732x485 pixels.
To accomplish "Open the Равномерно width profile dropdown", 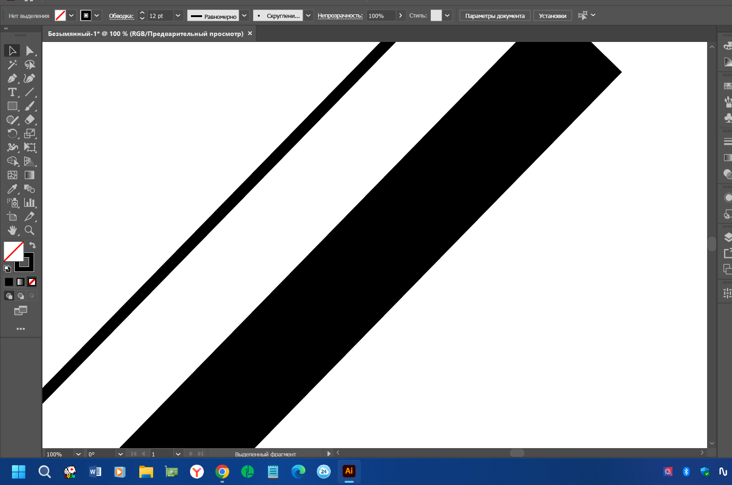I will tap(244, 16).
